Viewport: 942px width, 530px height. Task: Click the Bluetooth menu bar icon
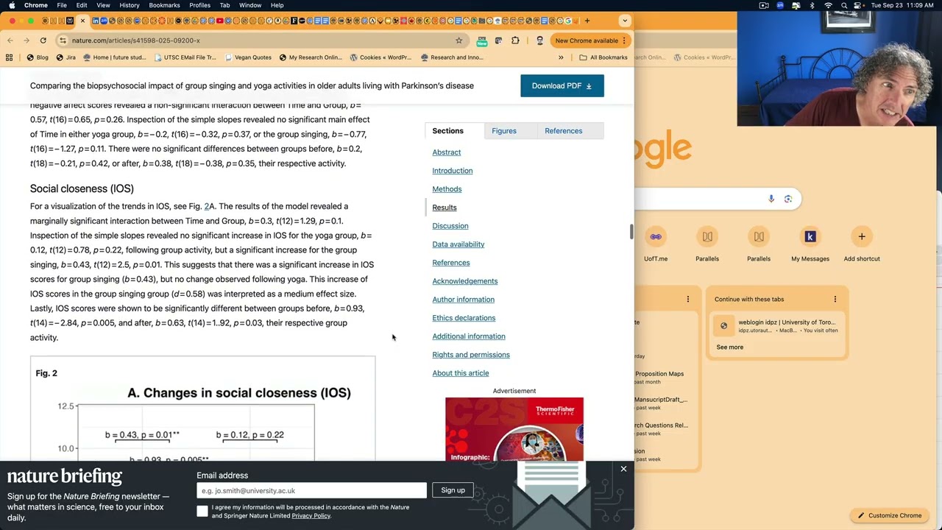[812, 5]
